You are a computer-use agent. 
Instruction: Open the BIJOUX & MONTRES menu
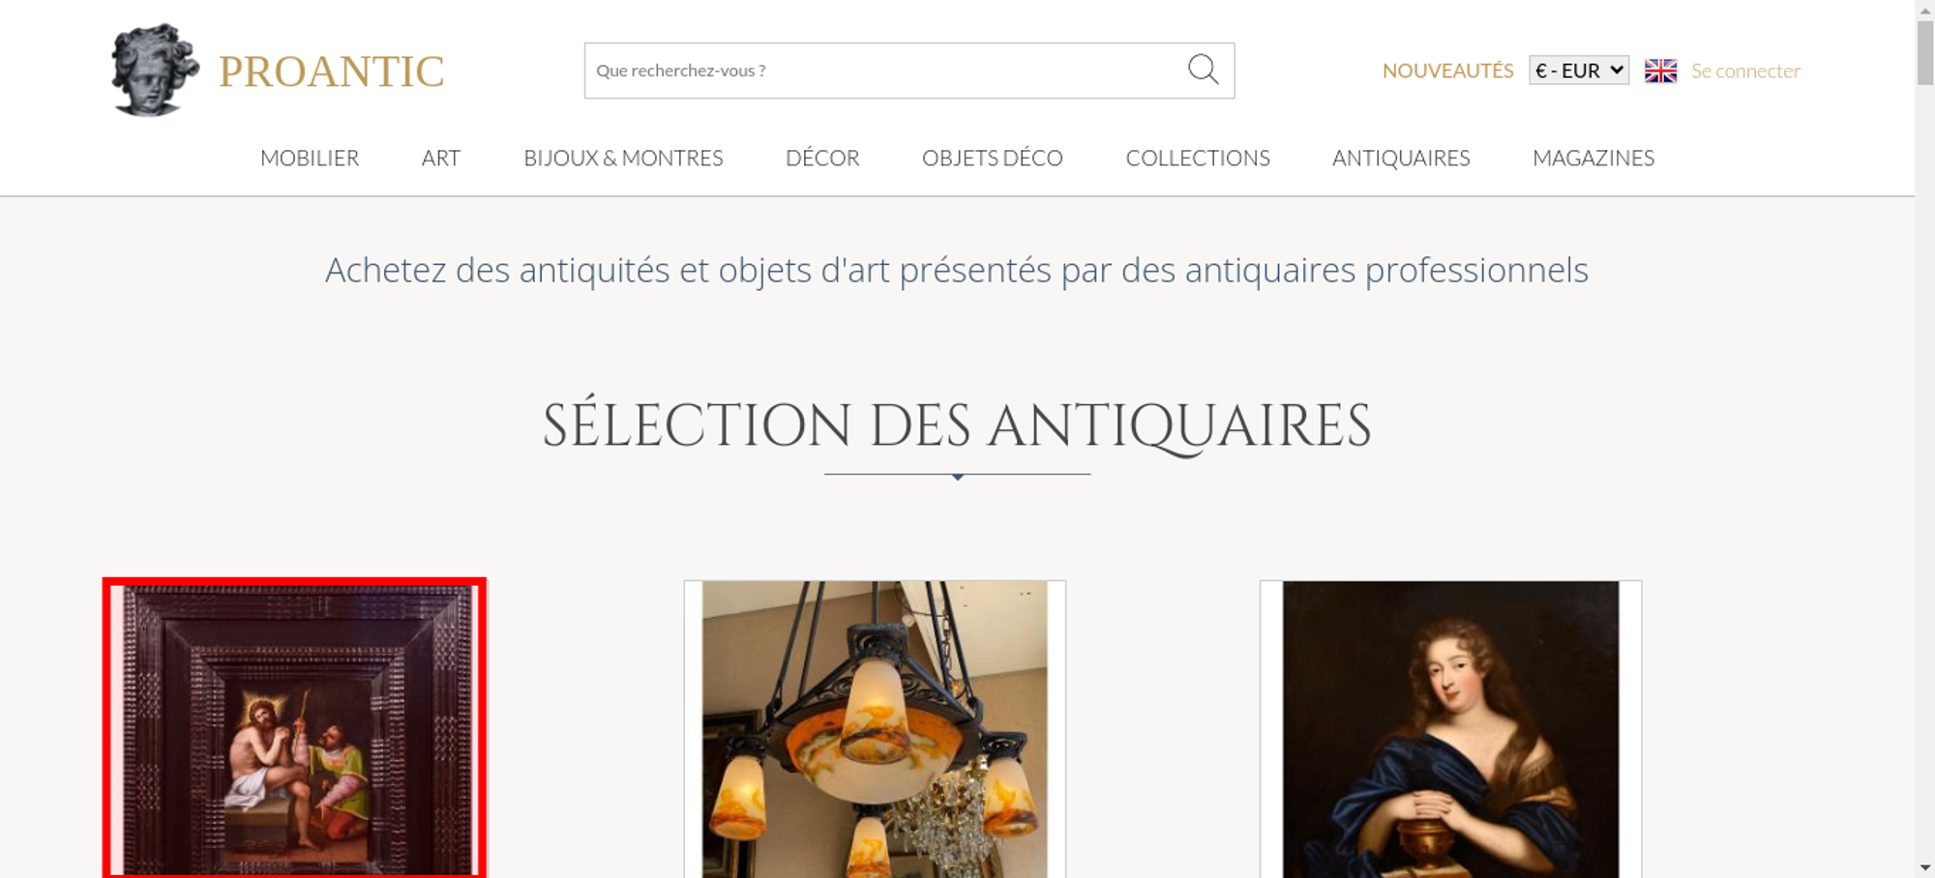click(x=623, y=158)
